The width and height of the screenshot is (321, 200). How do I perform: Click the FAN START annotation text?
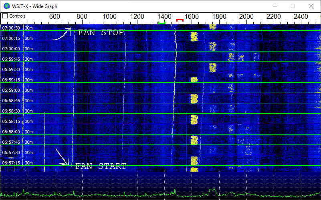click(101, 166)
